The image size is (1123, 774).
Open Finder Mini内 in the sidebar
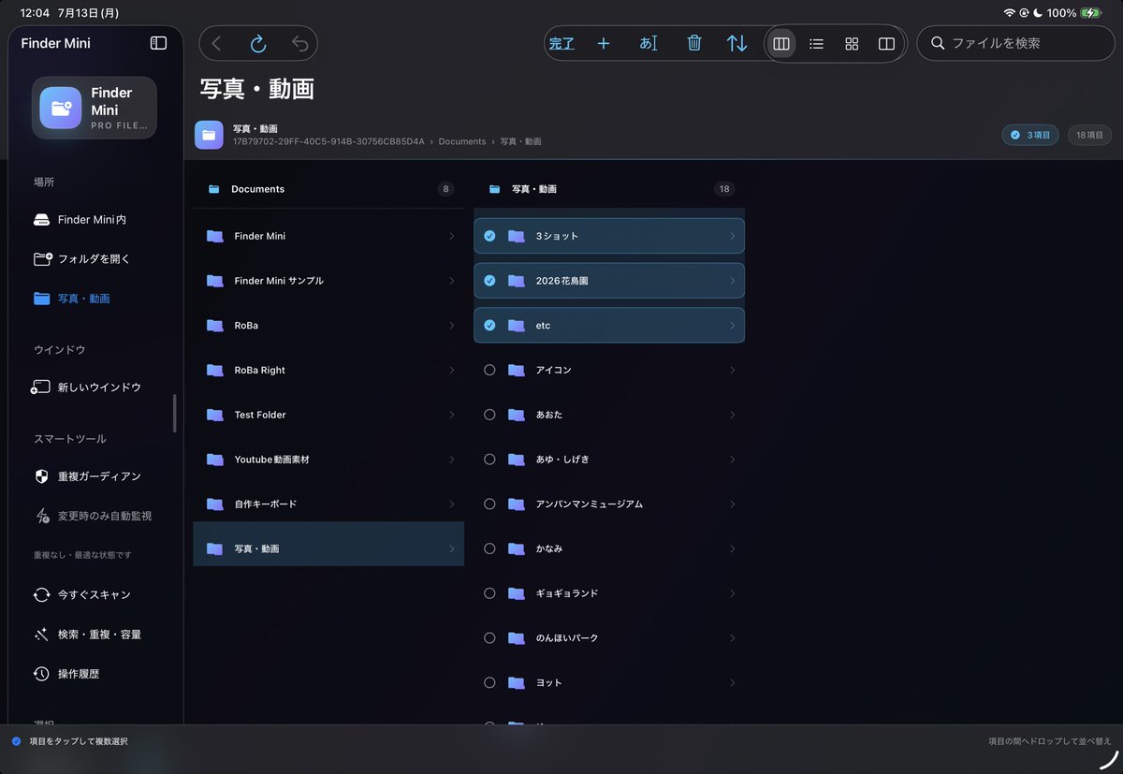pyautogui.click(x=92, y=220)
